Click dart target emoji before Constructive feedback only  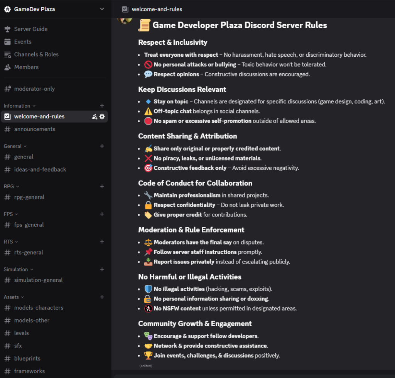click(x=148, y=168)
